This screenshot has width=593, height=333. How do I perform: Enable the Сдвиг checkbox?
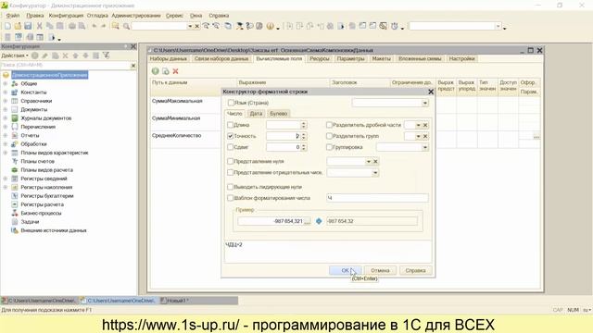(x=230, y=147)
